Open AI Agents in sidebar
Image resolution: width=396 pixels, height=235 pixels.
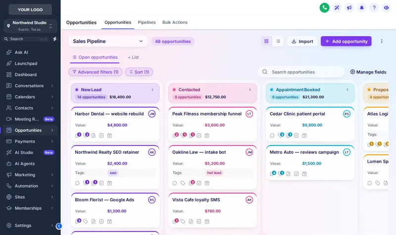pos(30,164)
